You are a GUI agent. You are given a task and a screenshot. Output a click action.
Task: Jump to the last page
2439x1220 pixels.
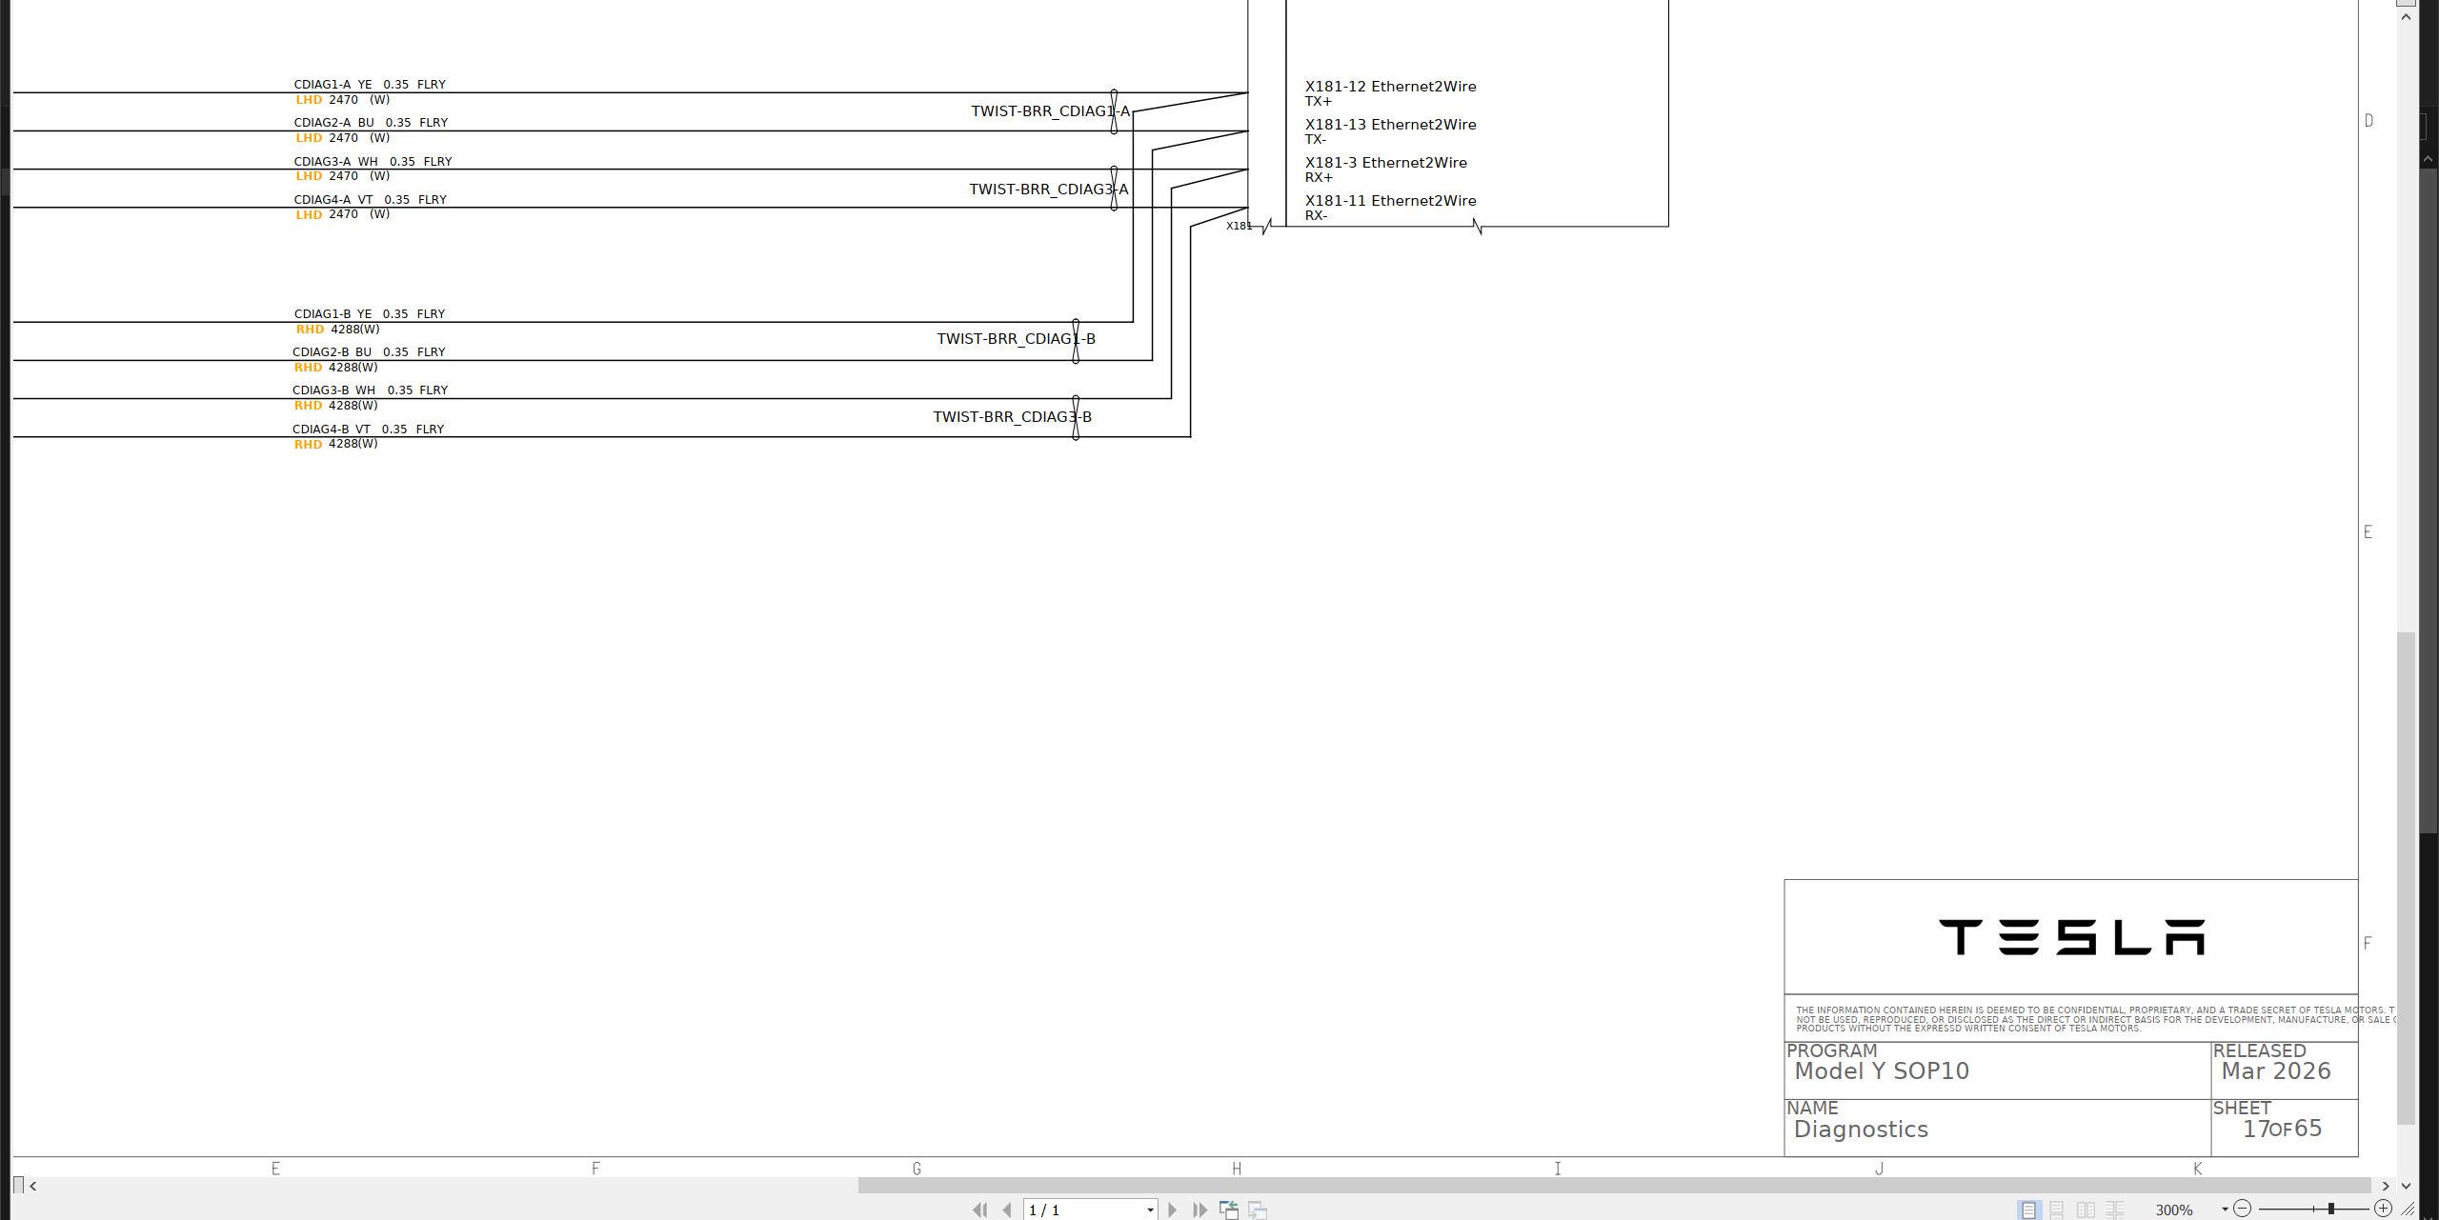click(x=1200, y=1210)
